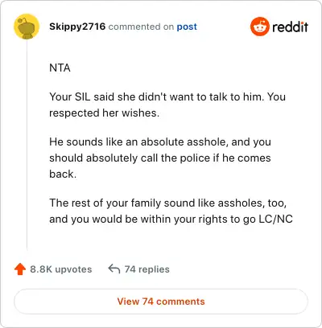The height and width of the screenshot is (328, 322).
Task: Click the yellow Snoo user avatar
Action: (x=27, y=27)
